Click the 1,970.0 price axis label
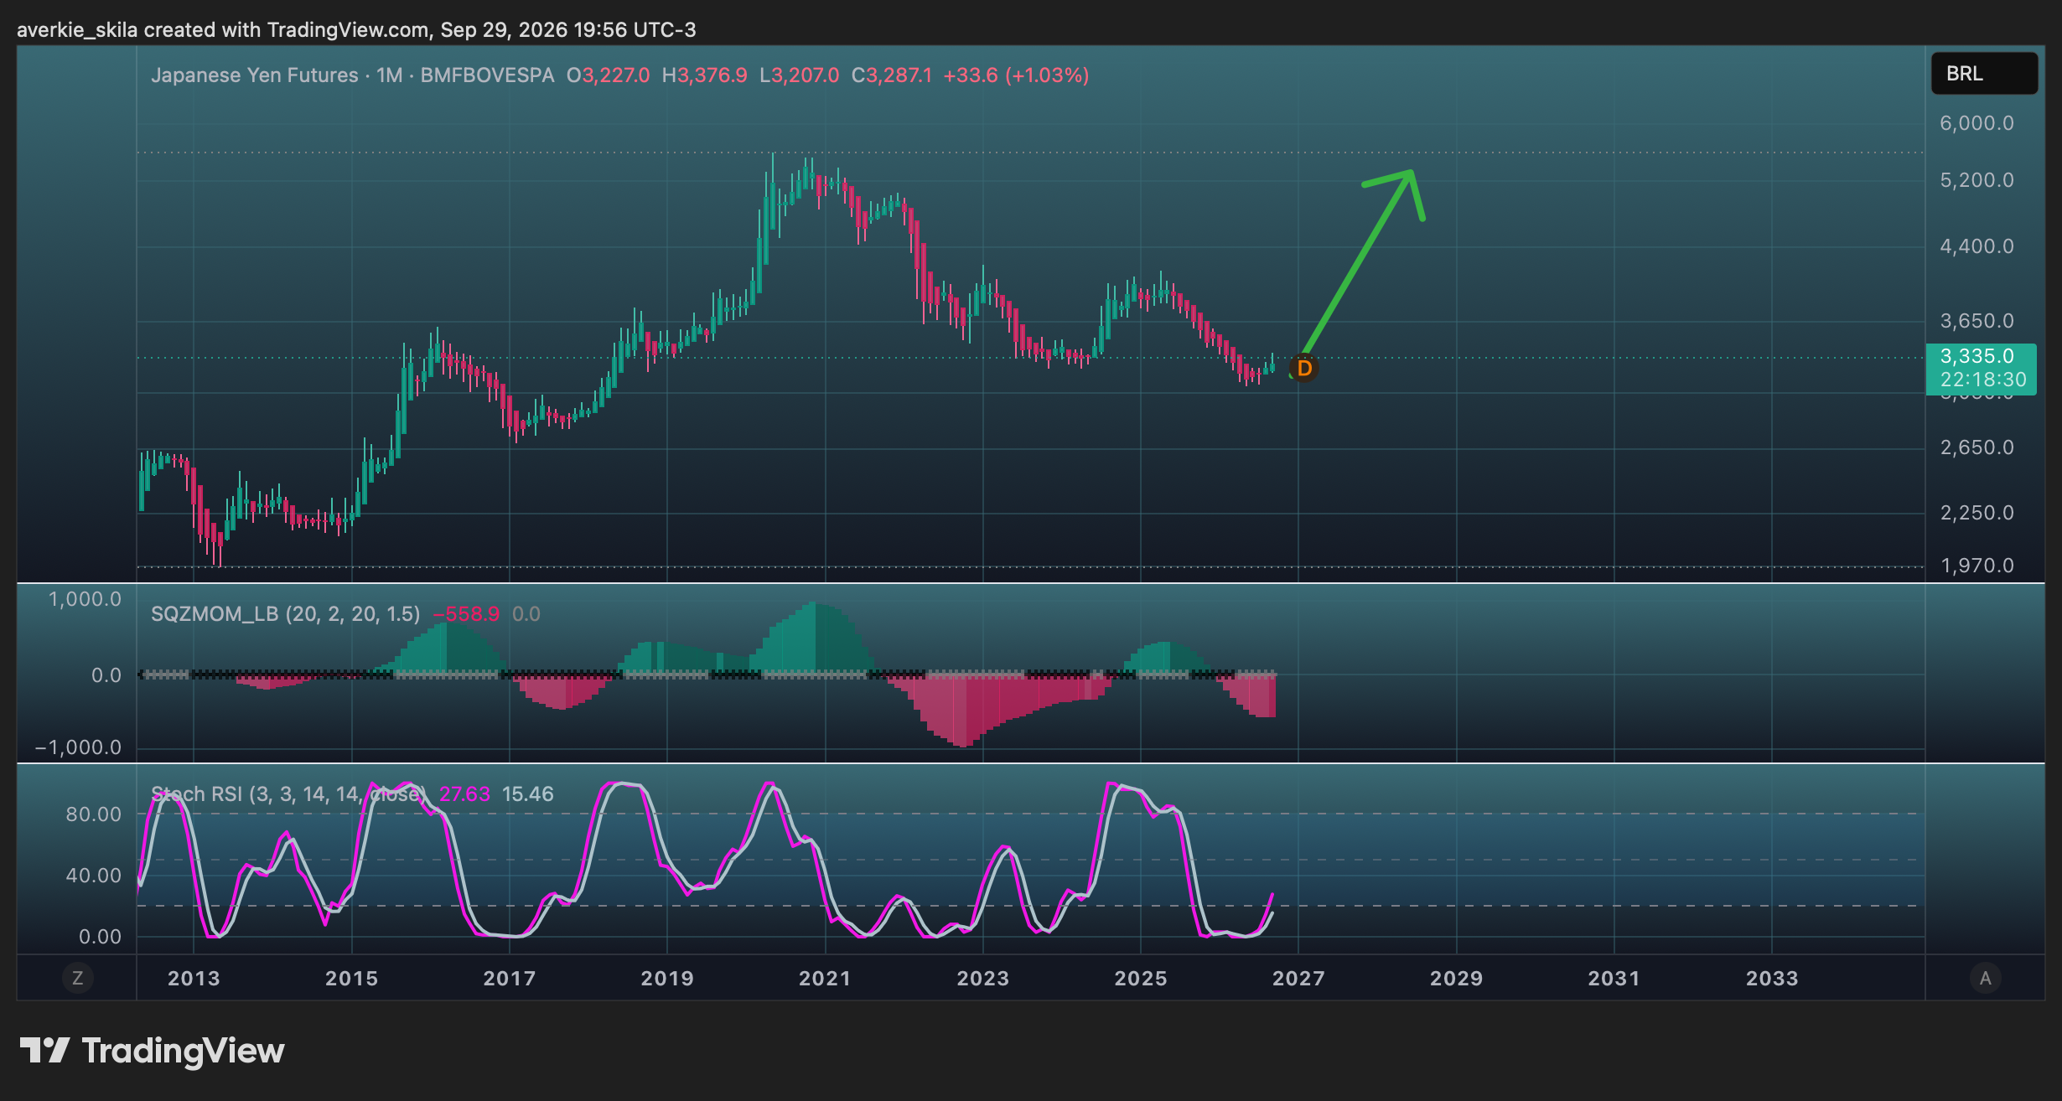The height and width of the screenshot is (1101, 2062). (1977, 566)
